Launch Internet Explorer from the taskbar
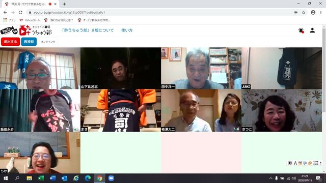Viewport: 326px width, 183px height. 76,178
